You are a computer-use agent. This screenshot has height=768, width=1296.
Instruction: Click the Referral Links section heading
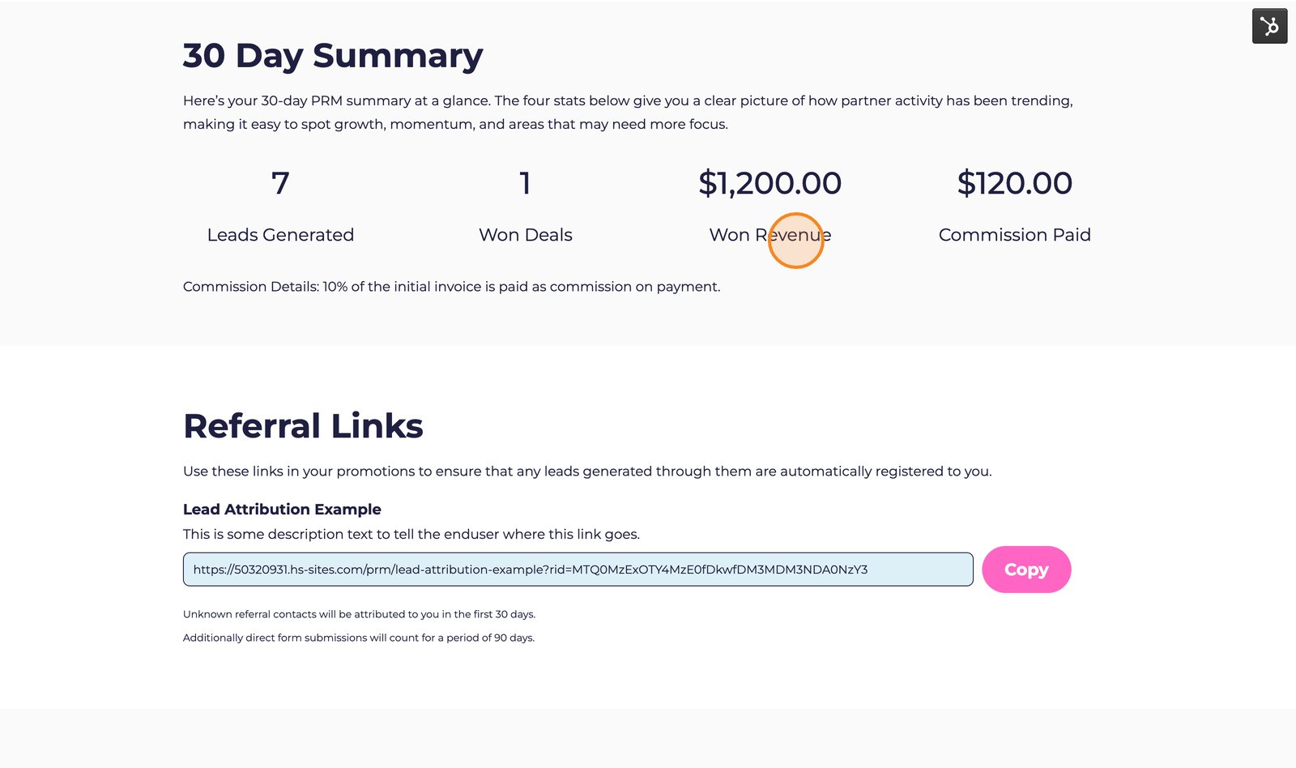pyautogui.click(x=303, y=425)
